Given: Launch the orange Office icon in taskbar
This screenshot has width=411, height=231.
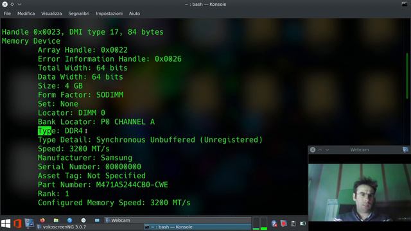Looking at the screenshot, I should click(17, 223).
